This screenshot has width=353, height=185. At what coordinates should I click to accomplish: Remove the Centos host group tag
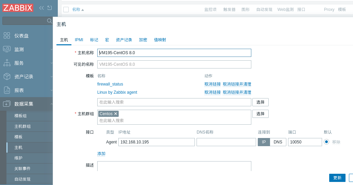coord(116,114)
